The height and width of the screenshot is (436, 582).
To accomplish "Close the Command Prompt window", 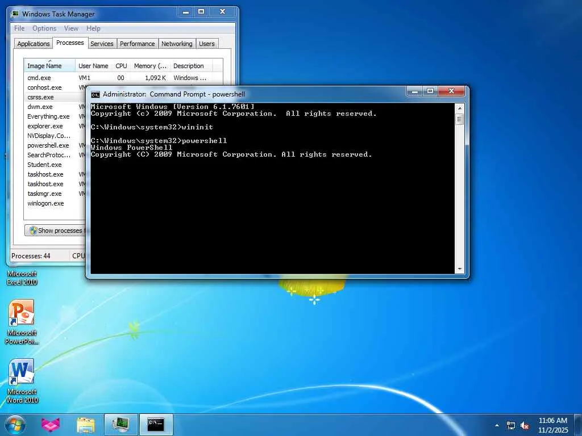I will pos(451,91).
